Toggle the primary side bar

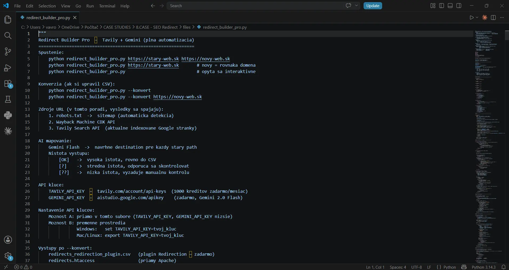(x=442, y=6)
